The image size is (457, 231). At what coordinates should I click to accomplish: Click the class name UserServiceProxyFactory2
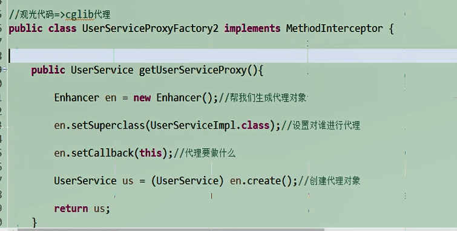tap(150, 28)
